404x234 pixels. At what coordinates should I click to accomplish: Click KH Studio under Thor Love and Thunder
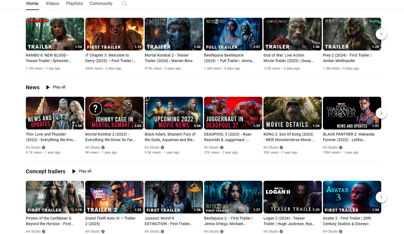pos(33,147)
